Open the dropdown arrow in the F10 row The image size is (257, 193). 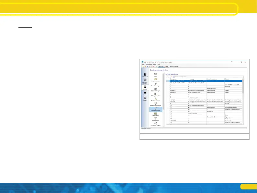pyautogui.click(x=189, y=106)
